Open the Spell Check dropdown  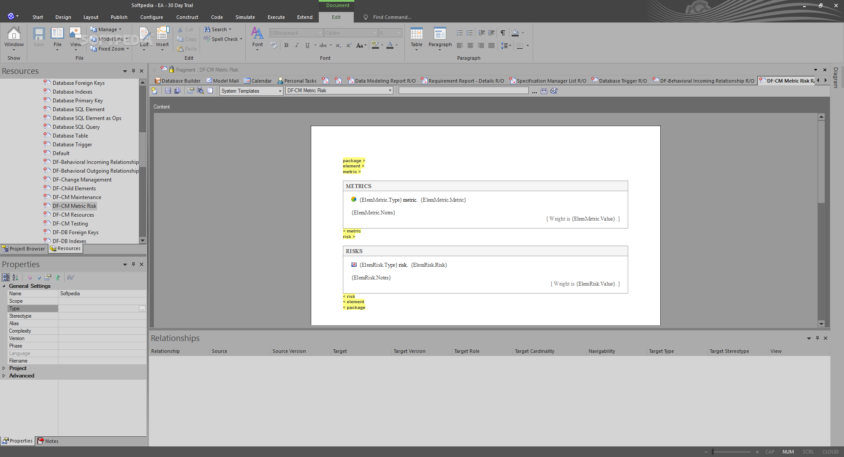[x=223, y=39]
